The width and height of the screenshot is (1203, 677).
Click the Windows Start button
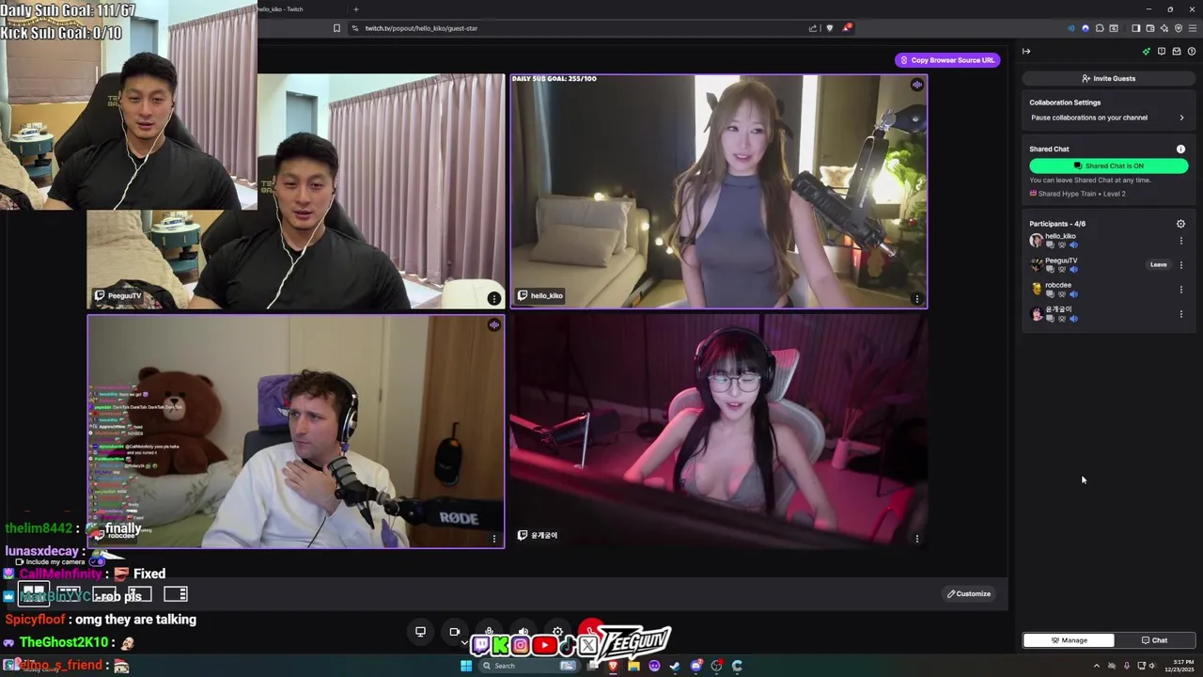465,666
